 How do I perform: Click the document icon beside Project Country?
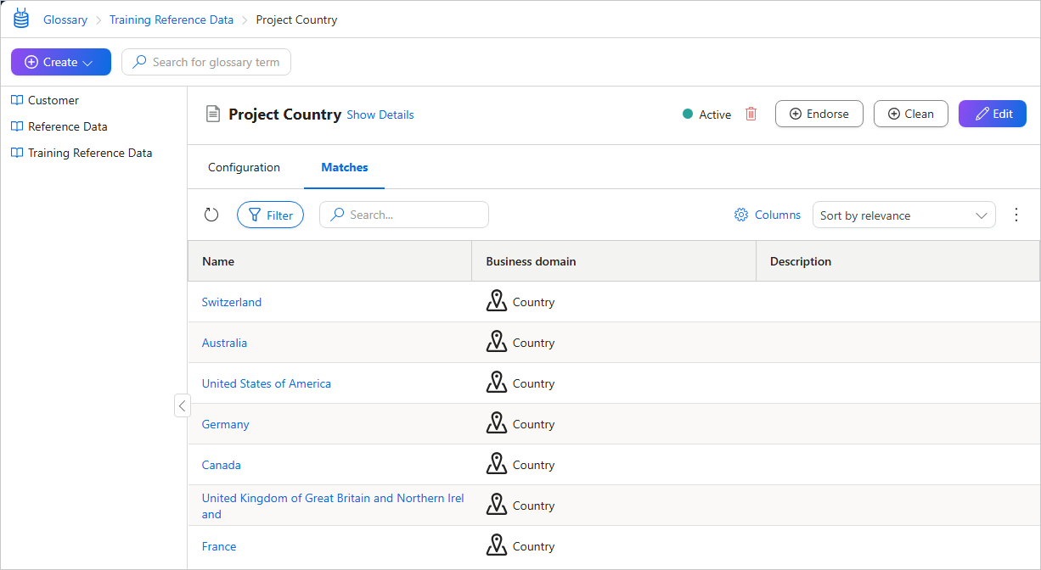[x=214, y=114]
